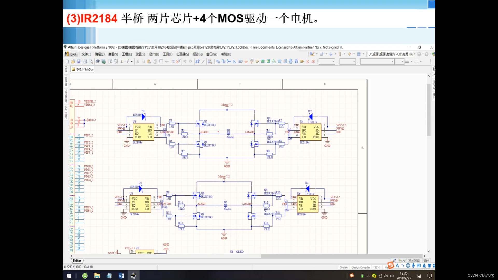Click the muted volume tray icon
498x280 pixels.
coord(386,276)
